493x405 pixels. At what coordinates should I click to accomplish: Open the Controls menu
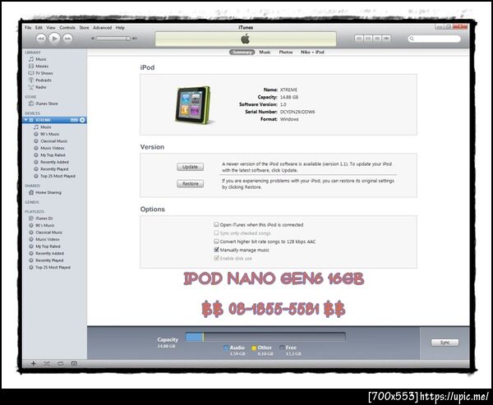pyautogui.click(x=67, y=28)
